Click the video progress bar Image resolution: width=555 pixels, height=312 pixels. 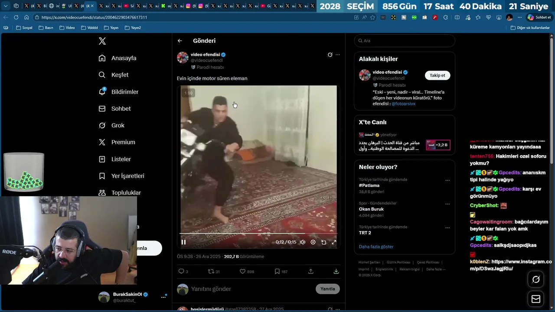pyautogui.click(x=258, y=234)
